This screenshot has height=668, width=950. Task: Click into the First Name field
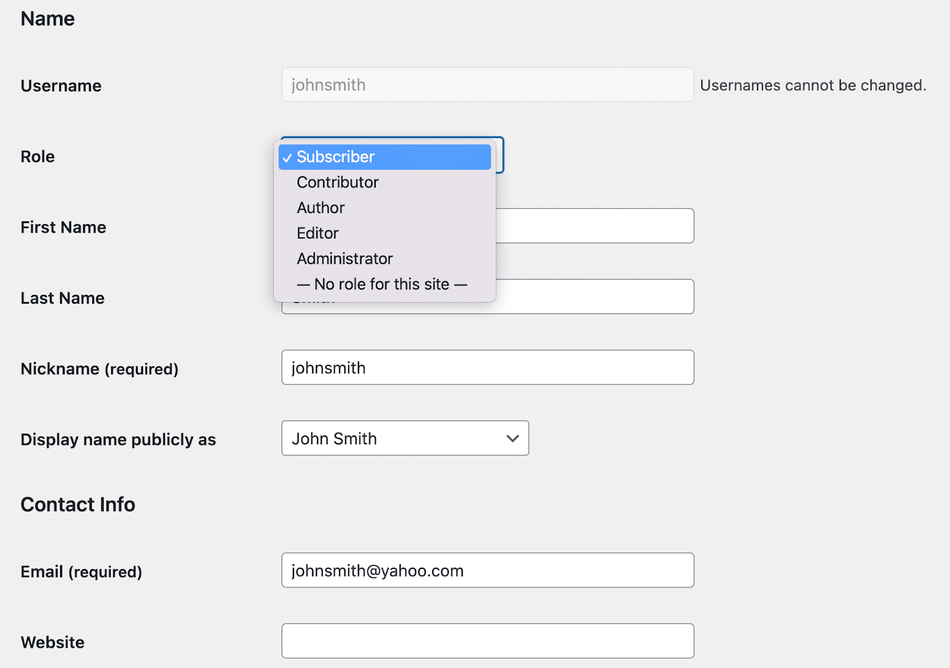point(594,226)
